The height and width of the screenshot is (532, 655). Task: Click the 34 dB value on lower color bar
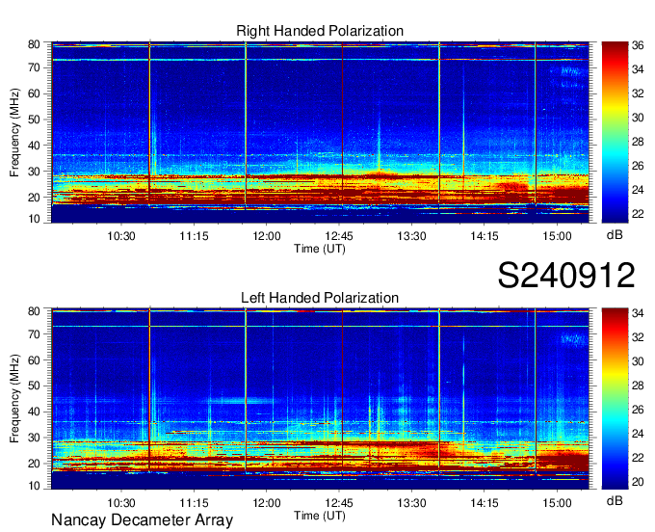click(x=638, y=313)
